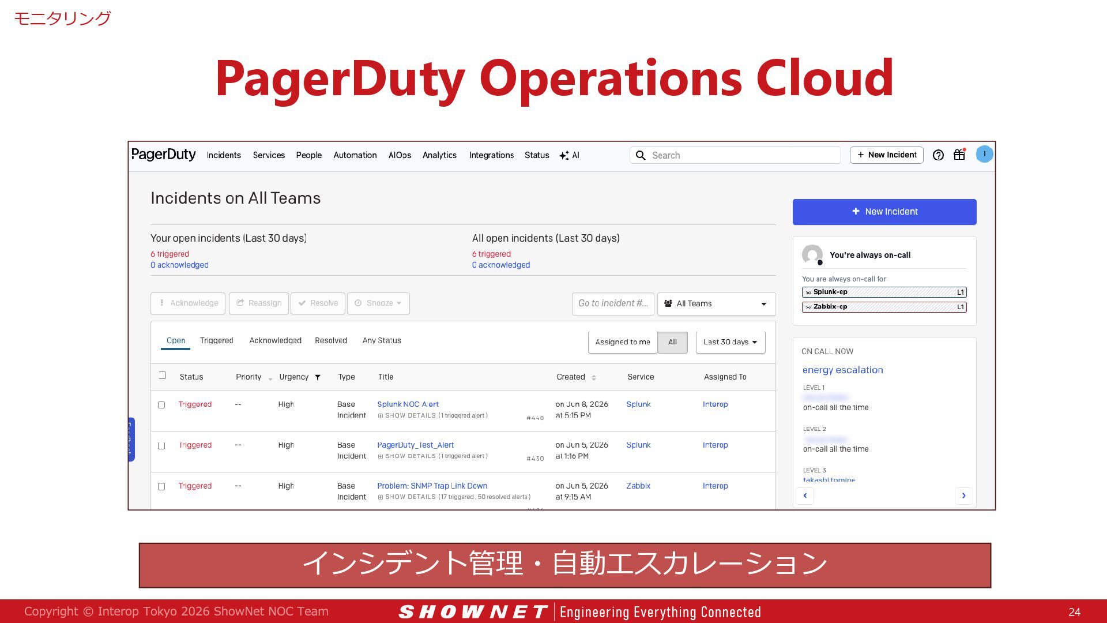Open the Analytics menu
Image resolution: width=1107 pixels, height=623 pixels.
(x=439, y=155)
